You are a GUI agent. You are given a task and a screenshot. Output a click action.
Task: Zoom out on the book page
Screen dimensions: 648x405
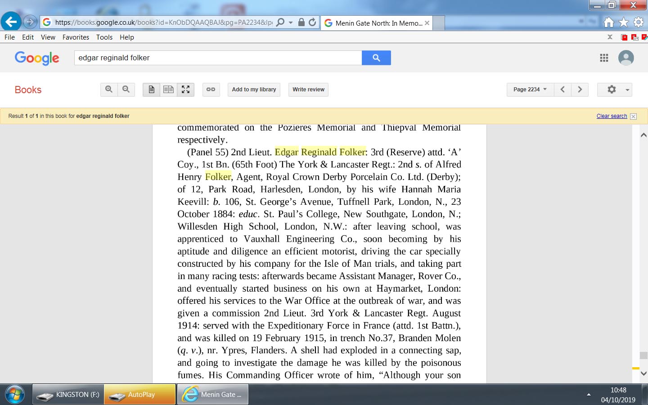coord(126,90)
